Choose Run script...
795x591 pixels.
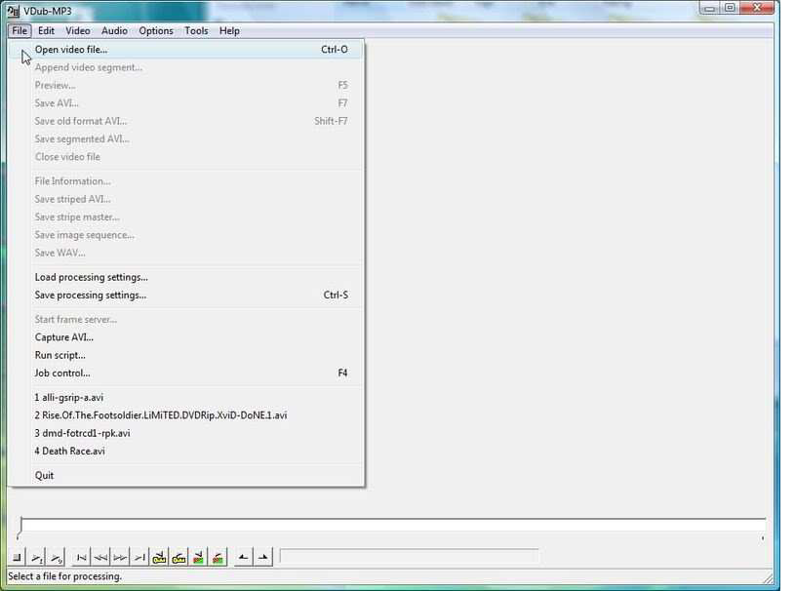(186, 355)
